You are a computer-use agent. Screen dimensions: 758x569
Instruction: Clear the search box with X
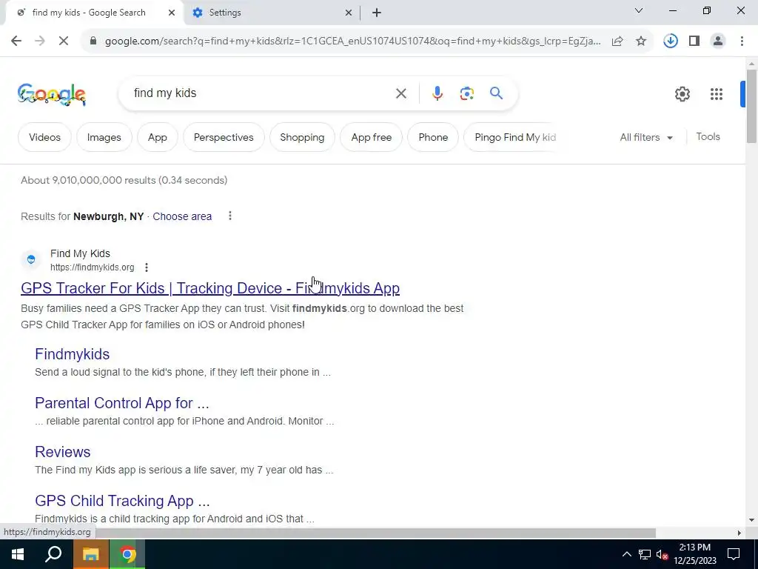coord(401,93)
